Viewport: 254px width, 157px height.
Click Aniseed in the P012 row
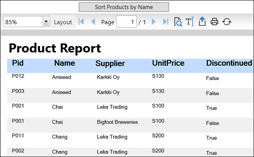[61, 77]
